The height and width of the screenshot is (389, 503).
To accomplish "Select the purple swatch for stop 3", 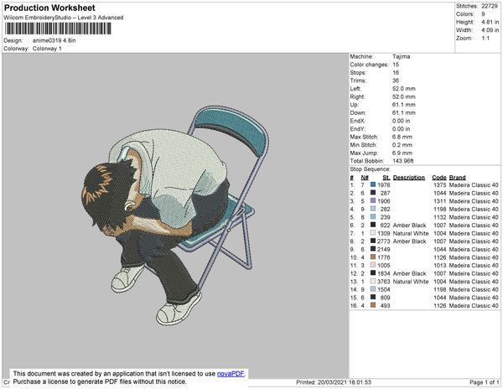I will click(373, 201).
